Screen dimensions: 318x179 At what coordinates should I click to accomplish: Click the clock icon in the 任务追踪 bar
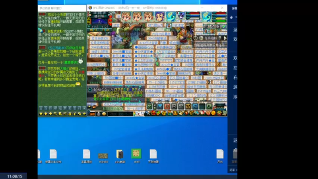coord(196,38)
